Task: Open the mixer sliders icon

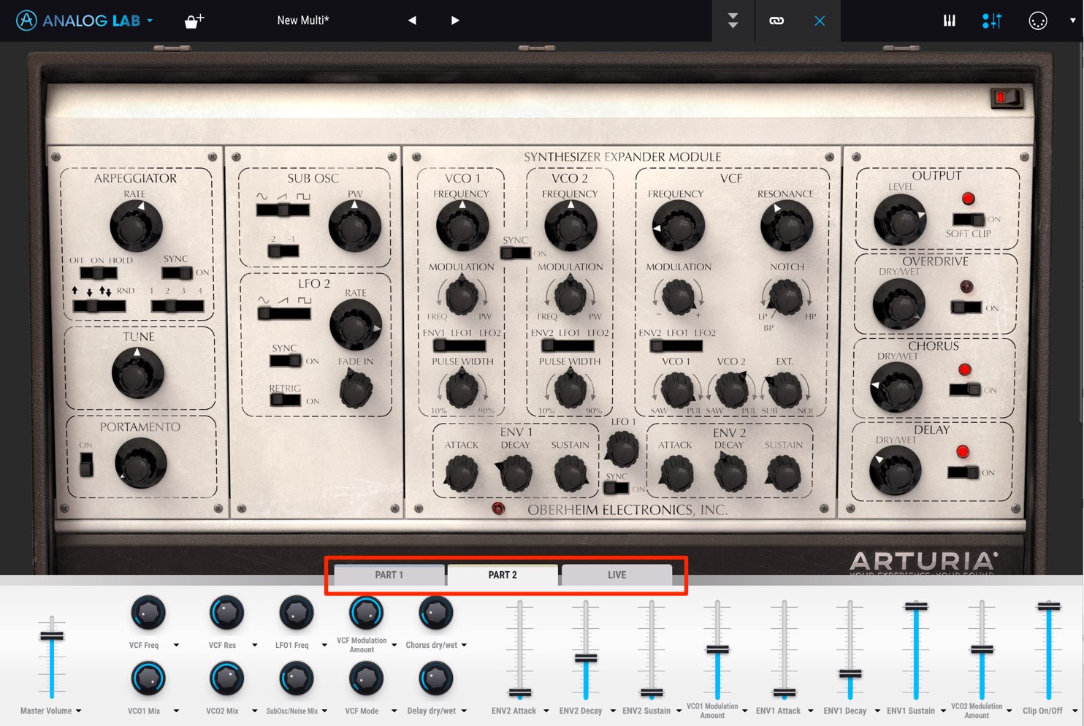Action: [x=992, y=20]
